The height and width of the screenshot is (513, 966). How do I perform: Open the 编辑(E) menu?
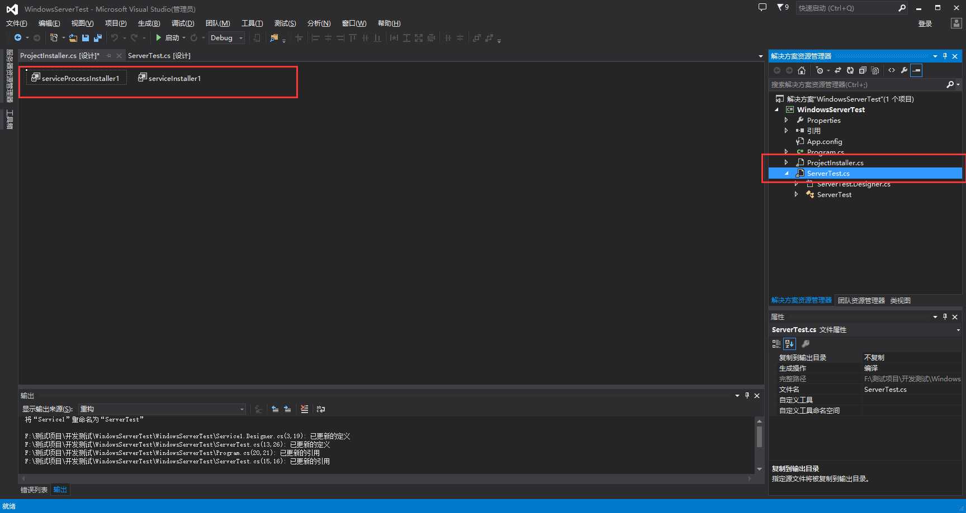coord(49,23)
